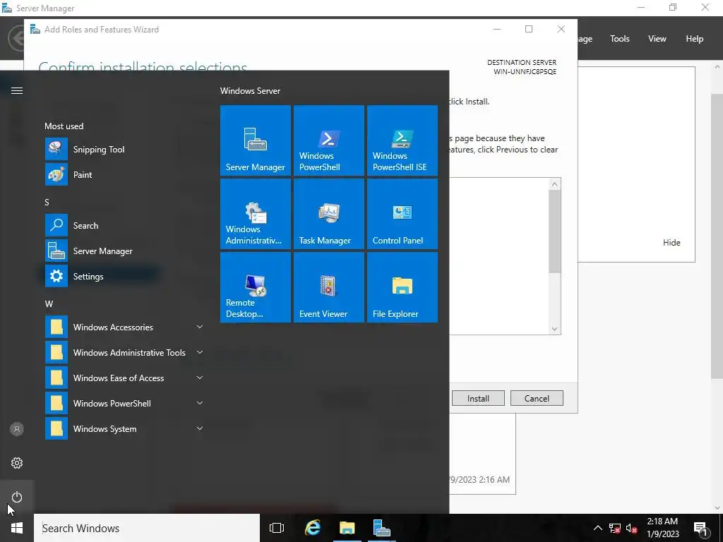This screenshot has width=723, height=542.
Task: Click the wizard list scroll-up arrow
Action: [x=555, y=184]
